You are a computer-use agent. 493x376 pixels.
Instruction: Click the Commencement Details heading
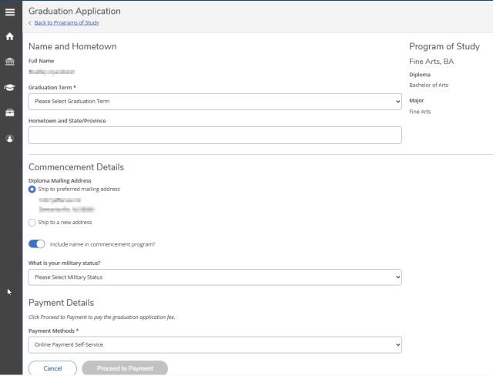tap(76, 167)
